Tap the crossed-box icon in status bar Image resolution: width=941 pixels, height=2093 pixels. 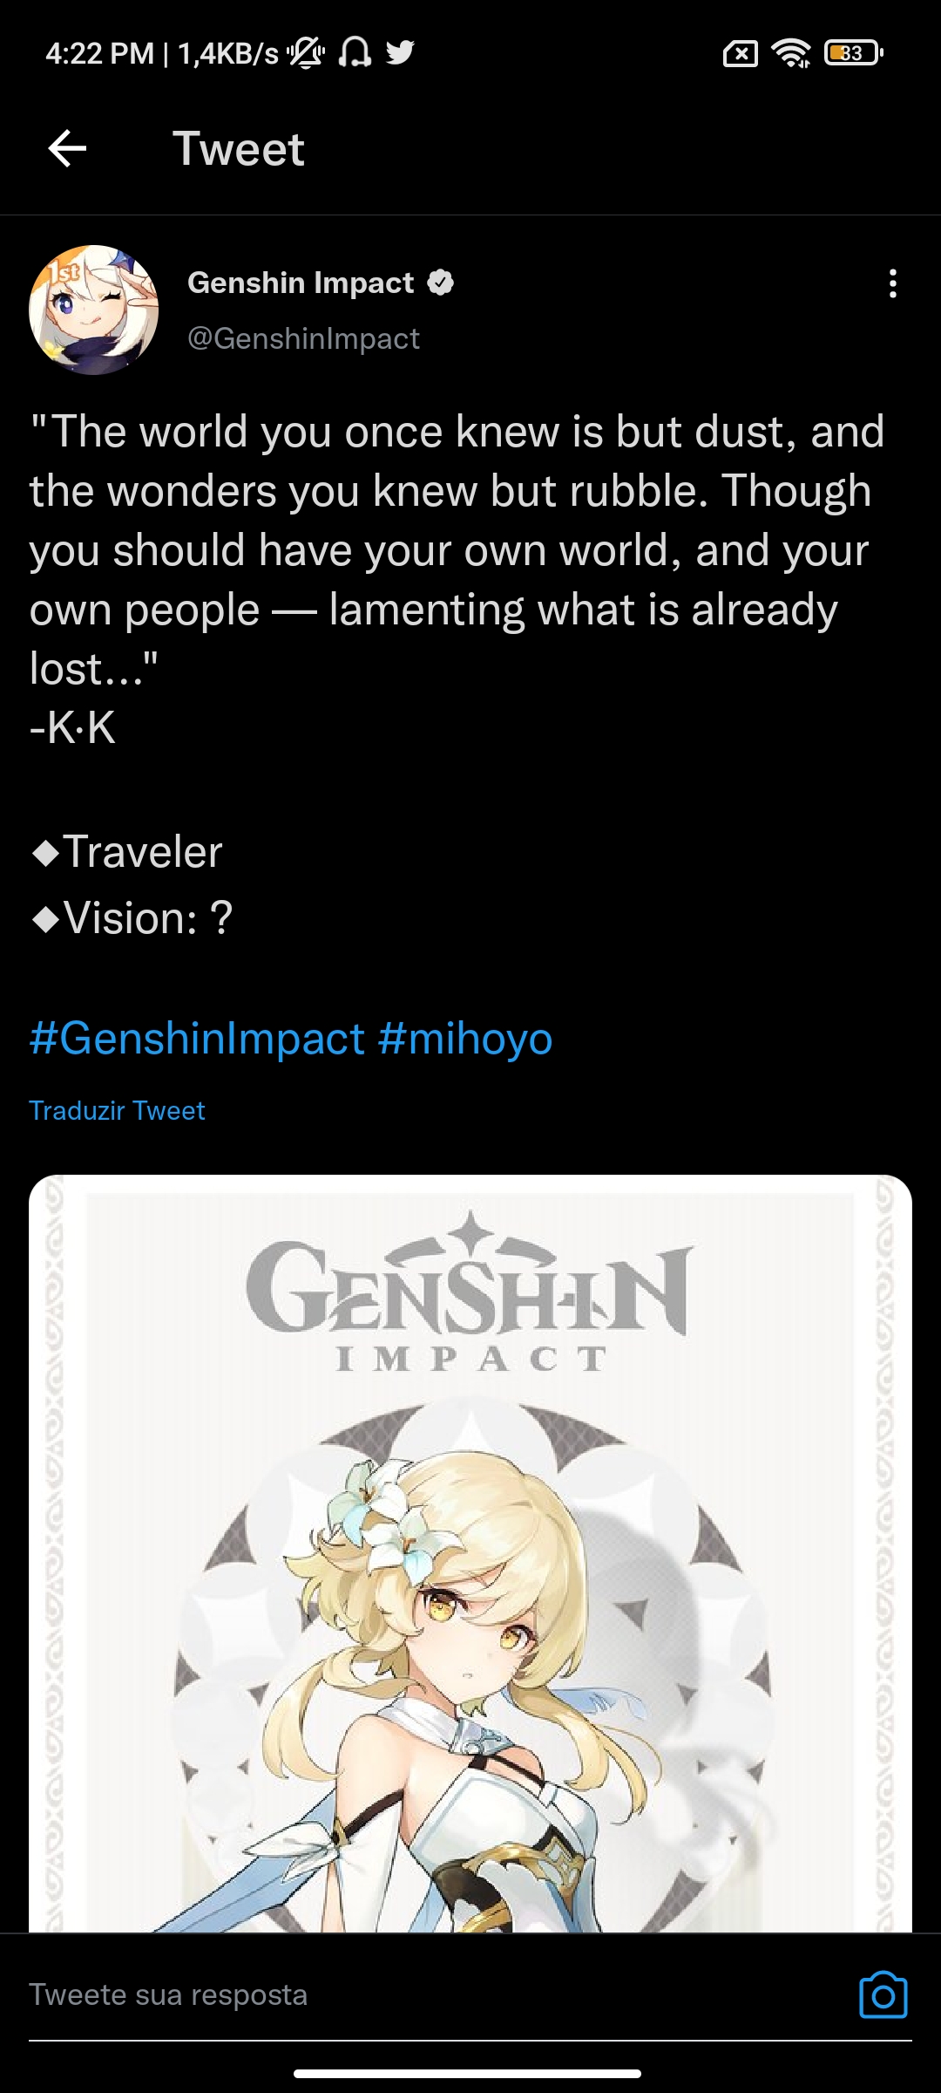coord(740,54)
